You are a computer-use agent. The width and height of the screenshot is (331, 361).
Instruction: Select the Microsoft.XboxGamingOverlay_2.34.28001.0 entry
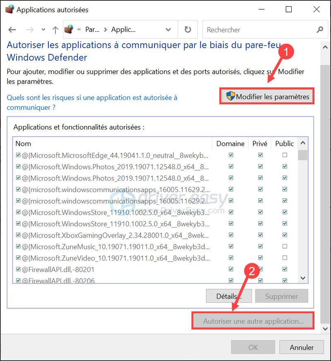click(115, 235)
